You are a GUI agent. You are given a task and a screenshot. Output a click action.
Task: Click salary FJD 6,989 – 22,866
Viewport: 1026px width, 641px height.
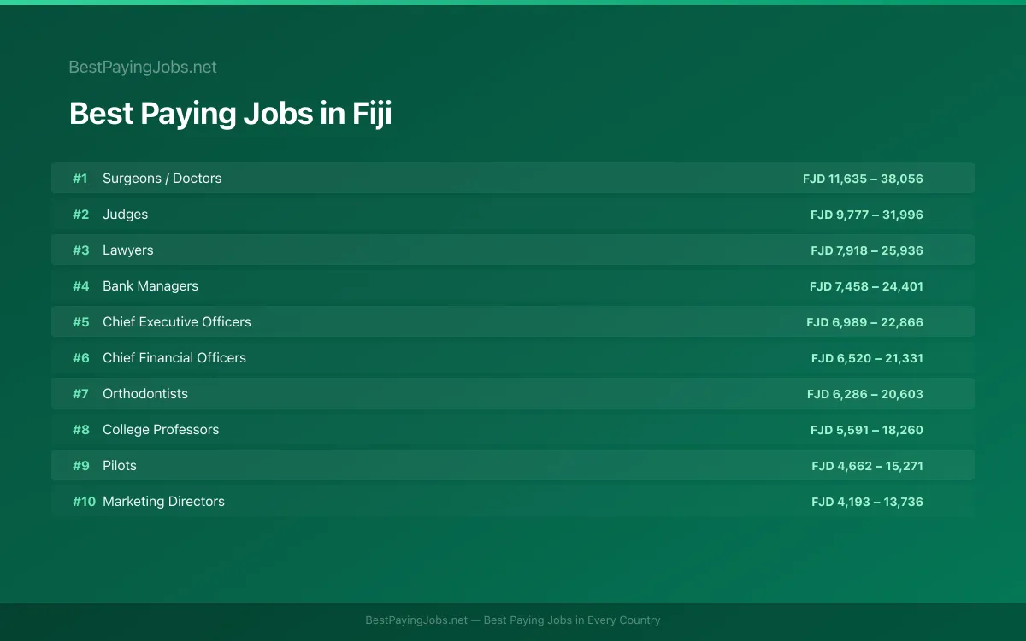[x=865, y=322]
